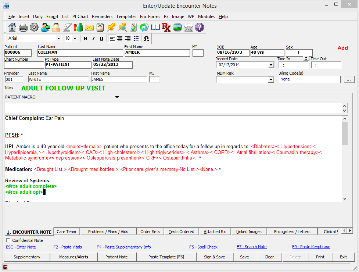Image resolution: width=359 pixels, height=272 pixels.
Task: Open the Patient Macro dropdown arrow
Action: [117, 97]
